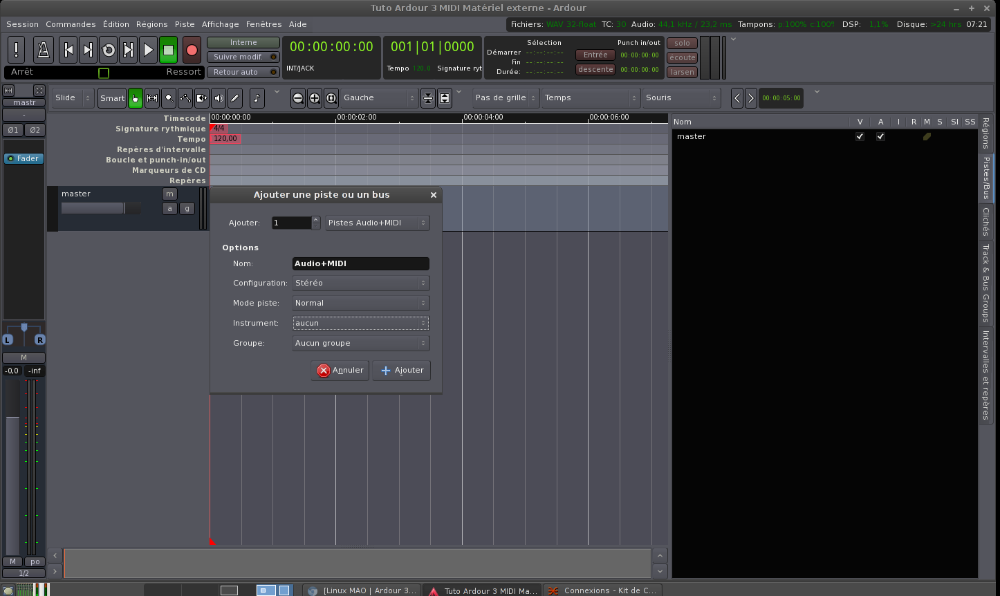Nudge forward with the right arrow

751,98
